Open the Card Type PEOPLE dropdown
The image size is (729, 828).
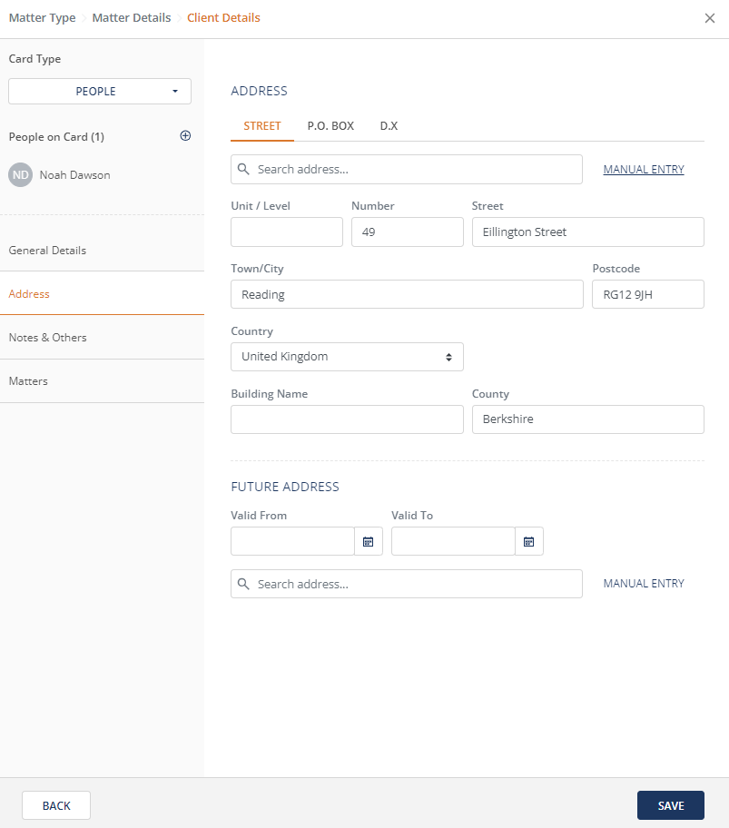(x=100, y=92)
